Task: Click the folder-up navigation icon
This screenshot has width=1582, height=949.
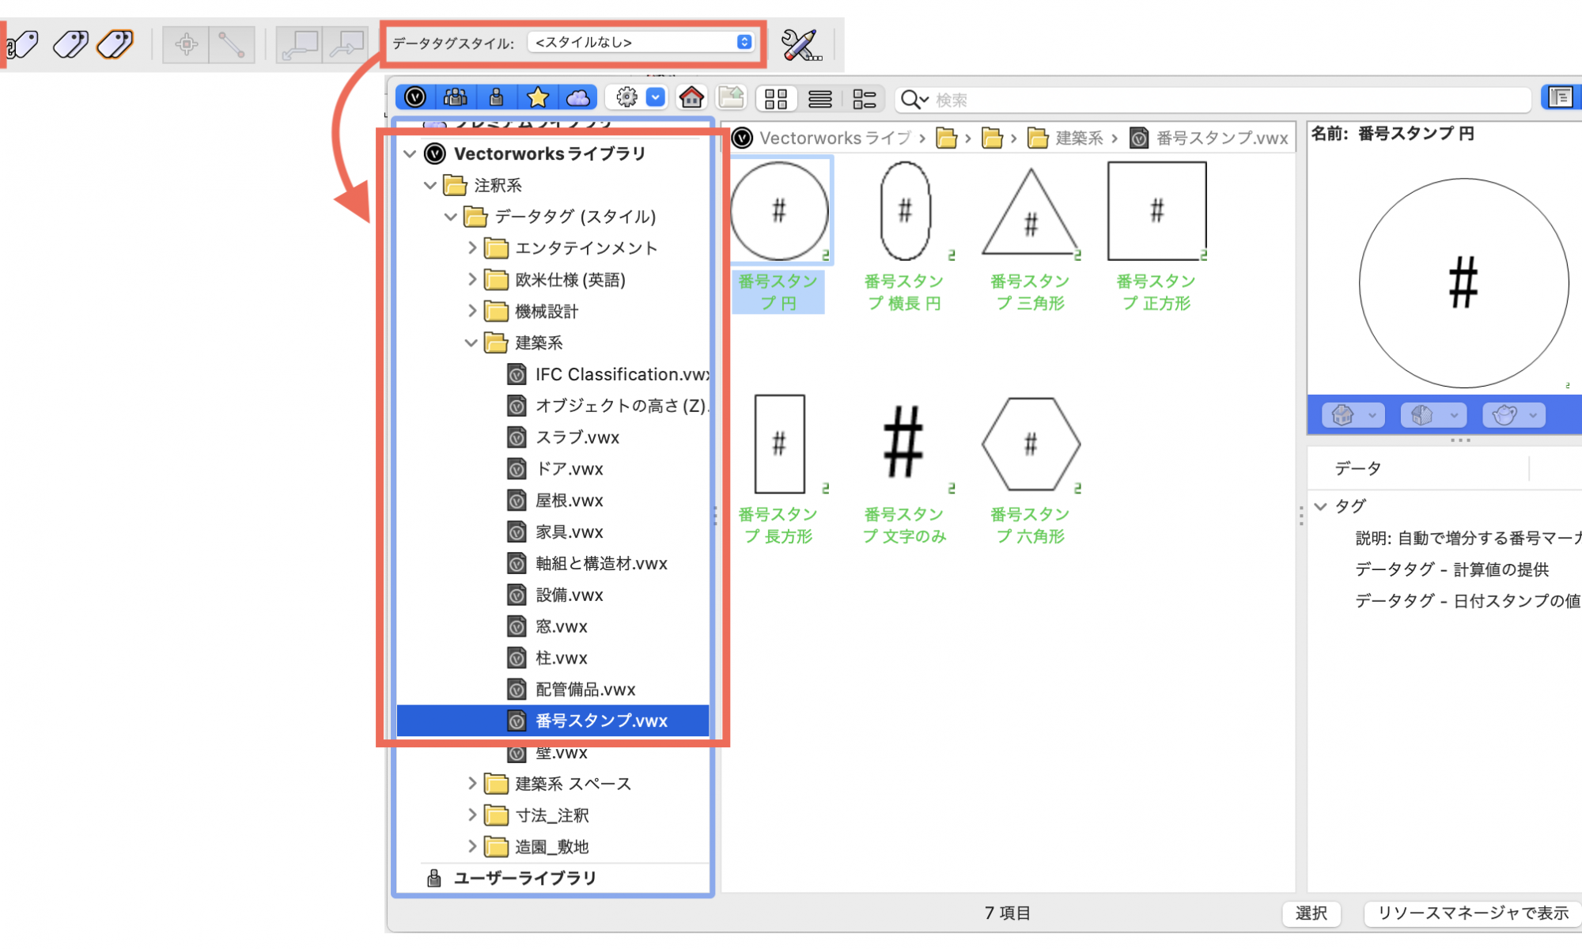Action: [732, 98]
